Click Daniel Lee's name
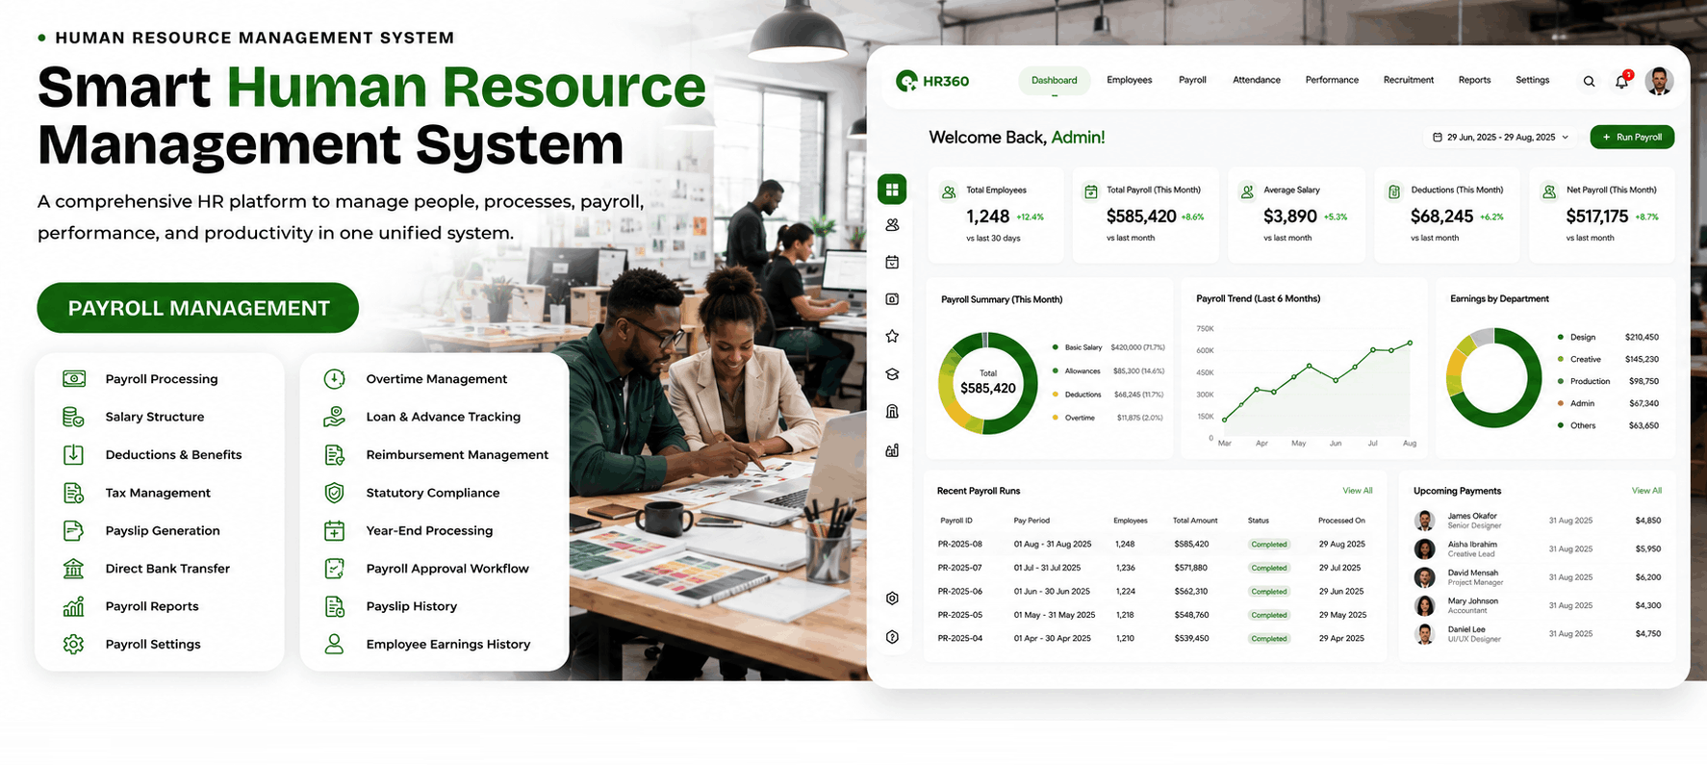 (x=1466, y=629)
